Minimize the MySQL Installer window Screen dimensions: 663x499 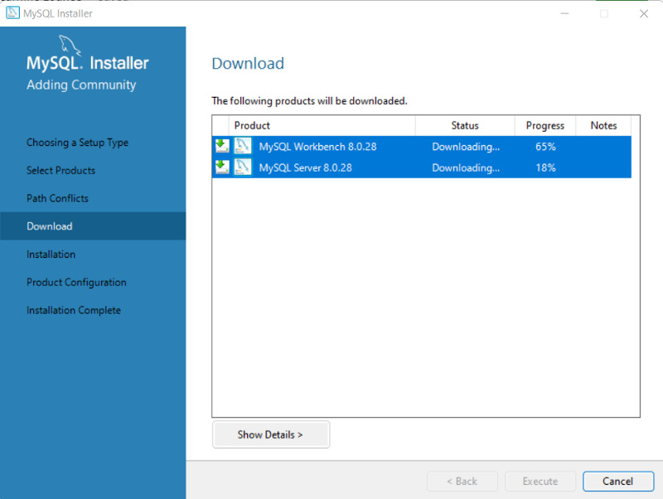point(564,13)
